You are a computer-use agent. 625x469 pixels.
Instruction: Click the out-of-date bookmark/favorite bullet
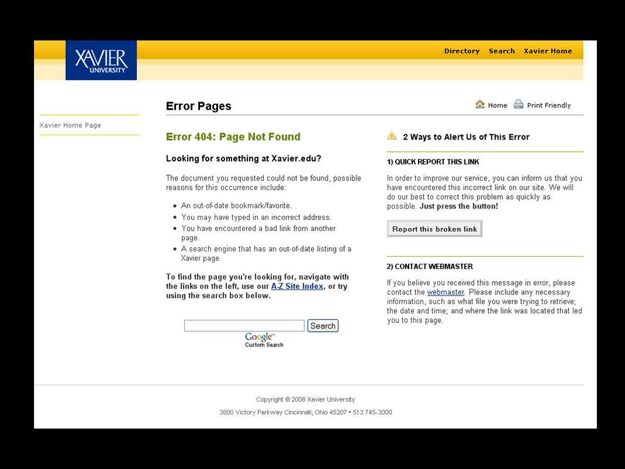click(236, 206)
